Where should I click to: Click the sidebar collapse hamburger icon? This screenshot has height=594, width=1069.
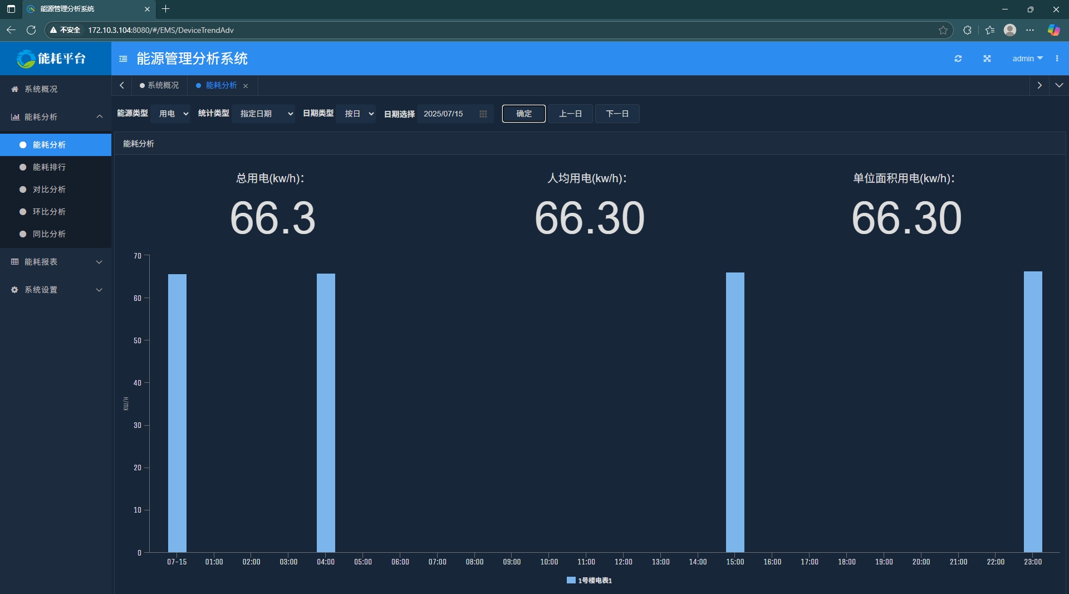pyautogui.click(x=123, y=59)
